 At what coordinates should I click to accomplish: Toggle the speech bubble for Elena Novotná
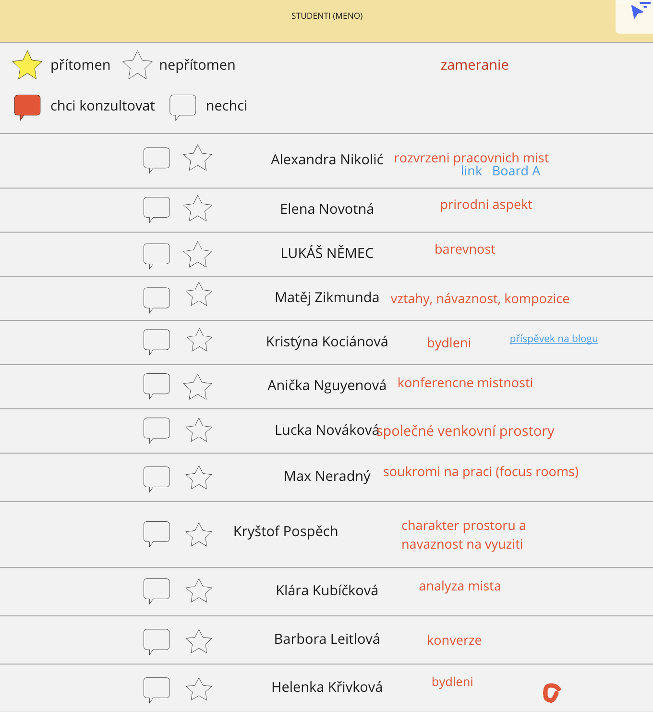157,209
